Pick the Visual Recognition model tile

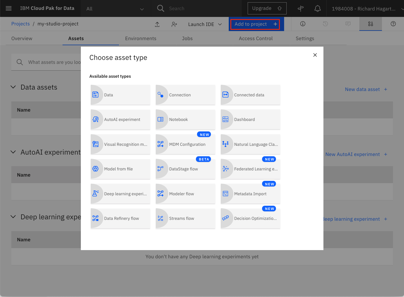(120, 144)
